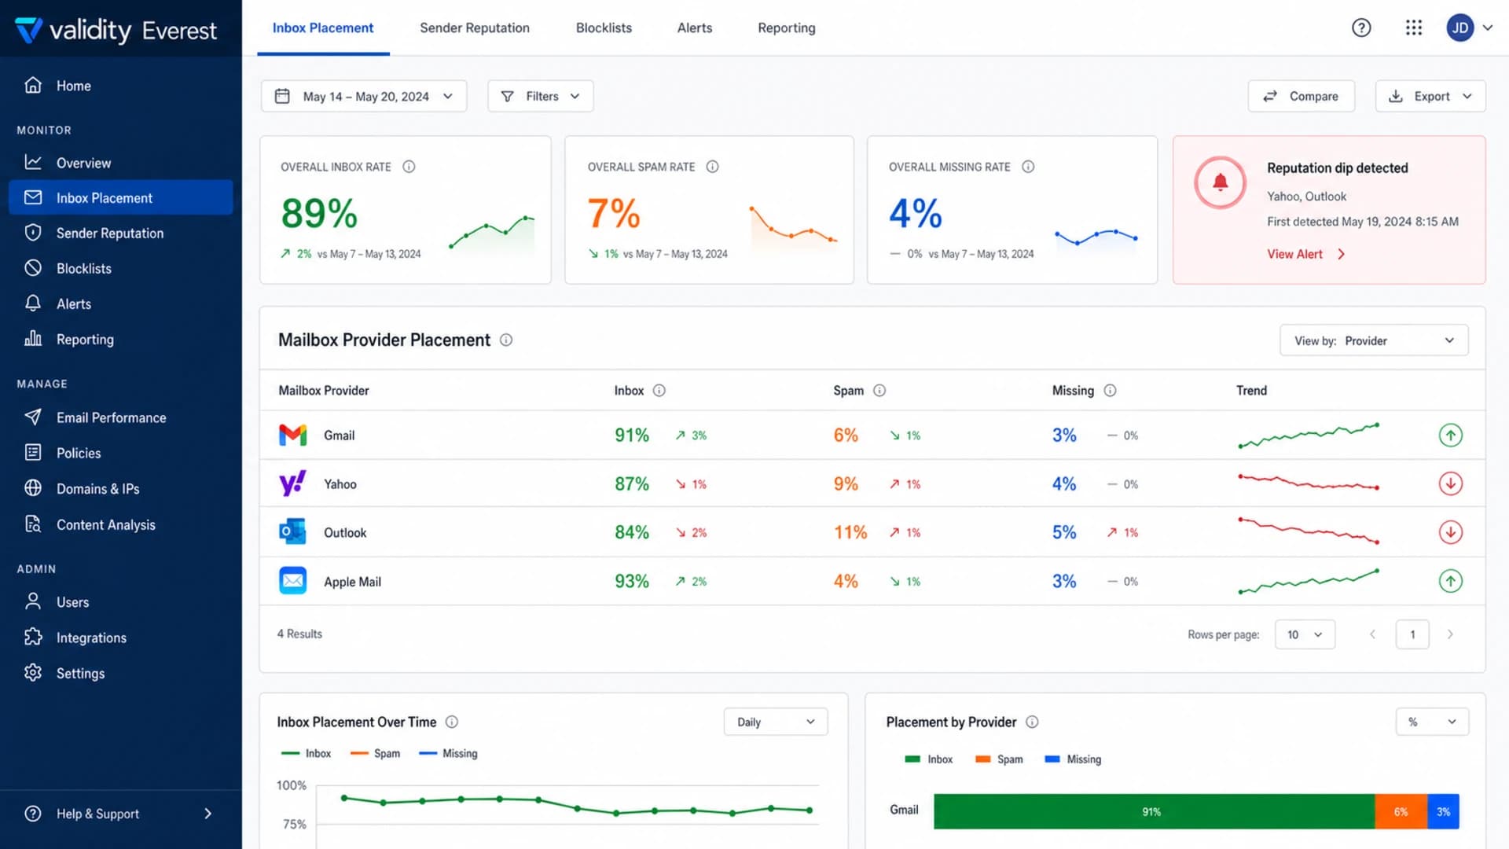Open Users in the sidebar

point(121,602)
